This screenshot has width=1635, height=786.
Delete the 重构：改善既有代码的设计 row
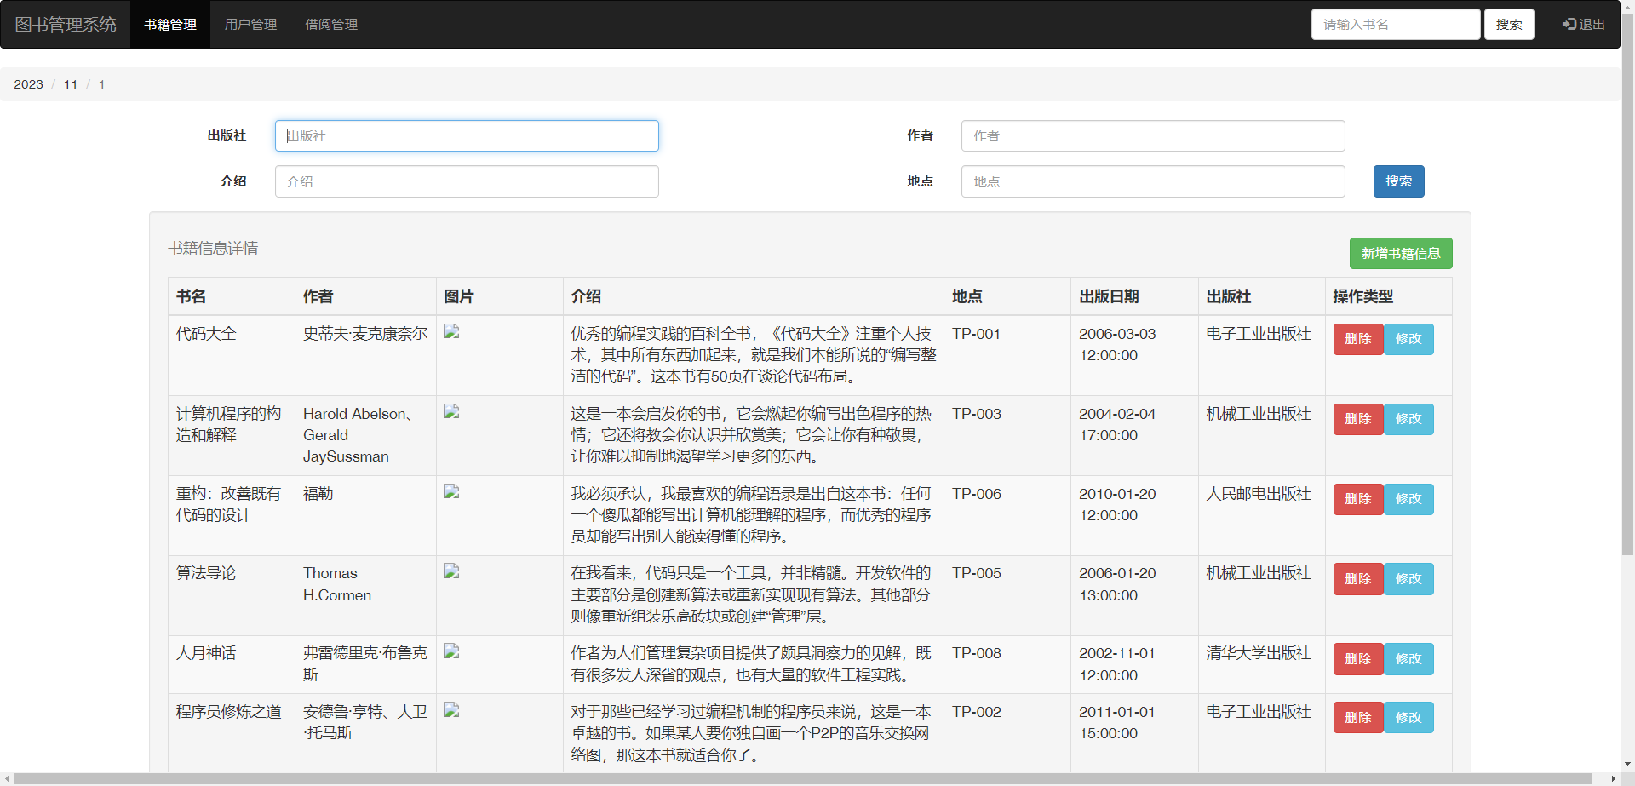click(1358, 499)
